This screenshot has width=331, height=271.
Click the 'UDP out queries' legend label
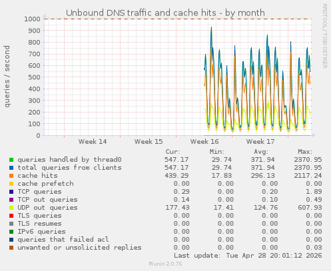(47, 208)
